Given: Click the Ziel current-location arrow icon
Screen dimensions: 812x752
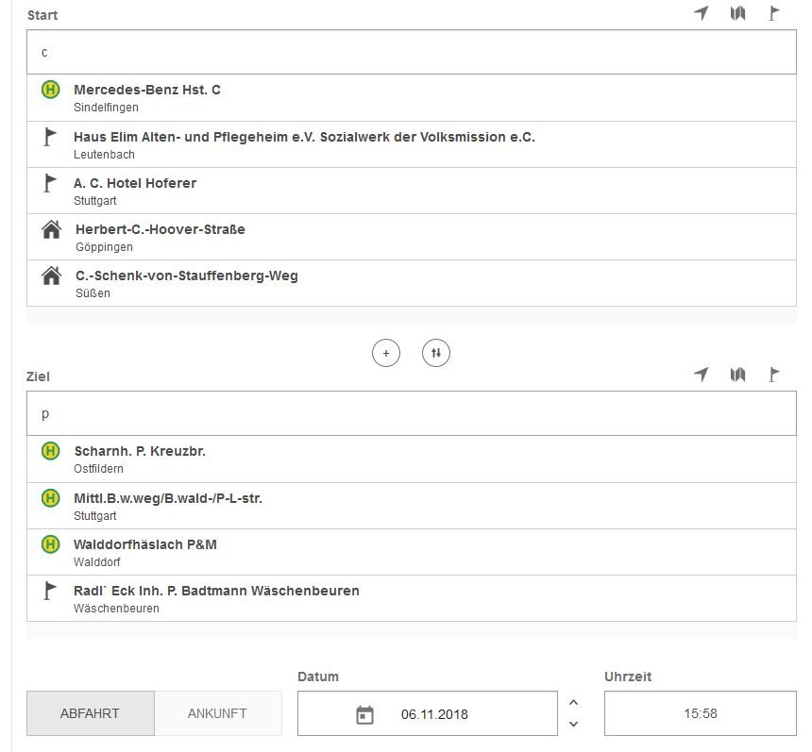Looking at the screenshot, I should point(701,375).
